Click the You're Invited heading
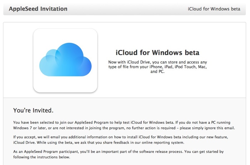This screenshot has width=250, height=165. point(33,110)
